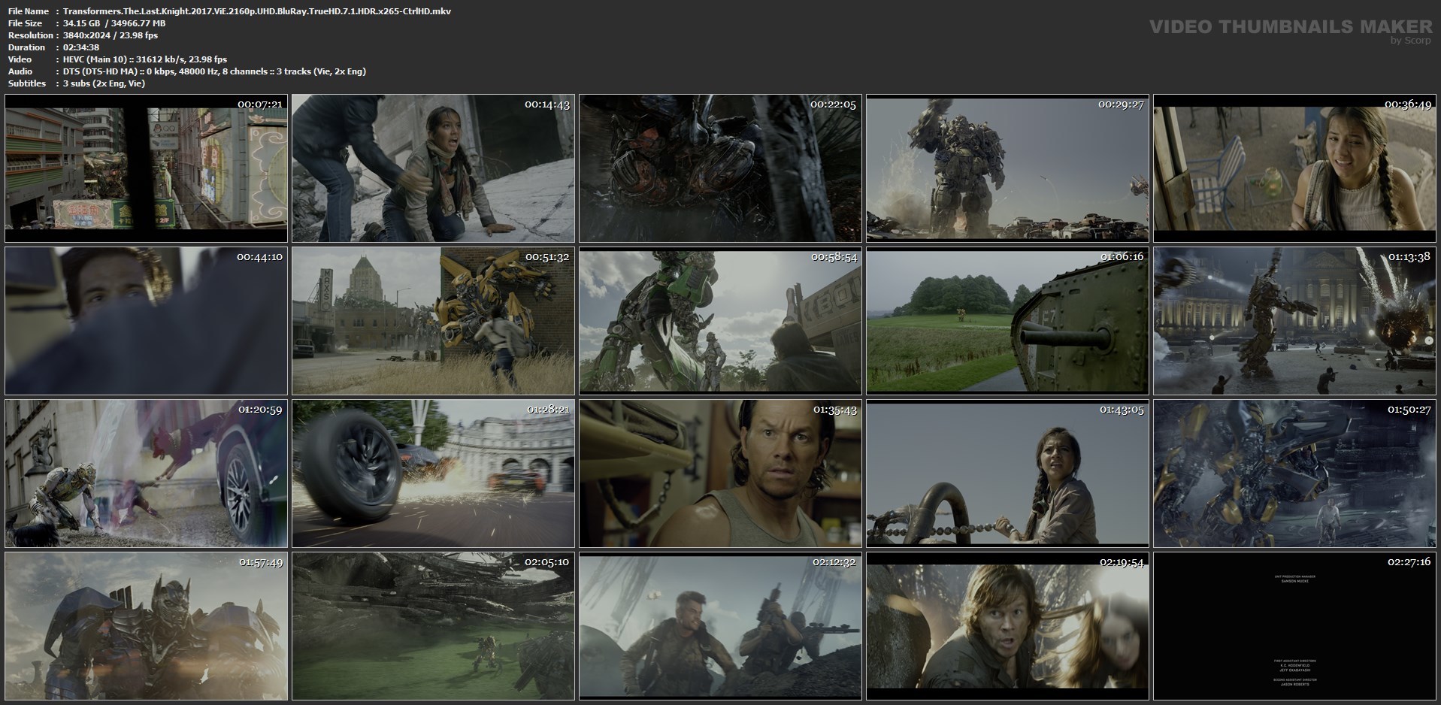This screenshot has width=1441, height=705.
Task: Click the subtitles info '3 subs (2x Eng, Vie)'
Action: (104, 83)
